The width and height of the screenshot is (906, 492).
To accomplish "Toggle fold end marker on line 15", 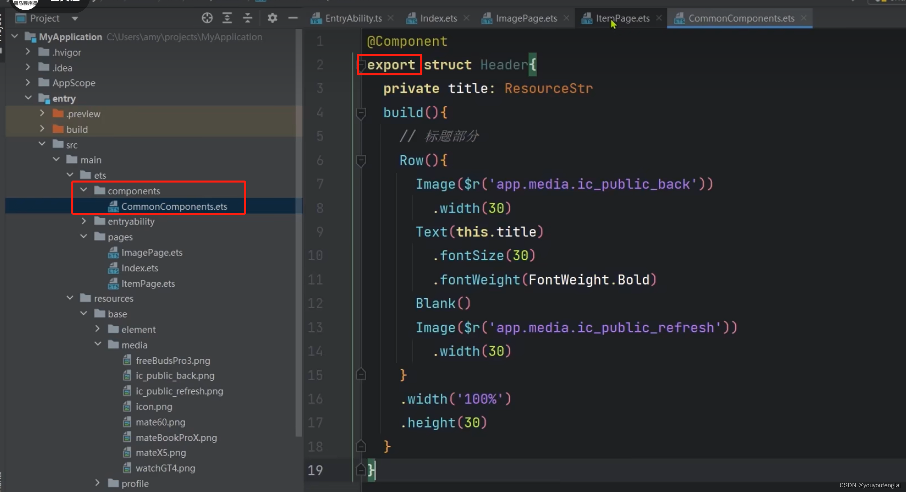I will pyautogui.click(x=361, y=374).
